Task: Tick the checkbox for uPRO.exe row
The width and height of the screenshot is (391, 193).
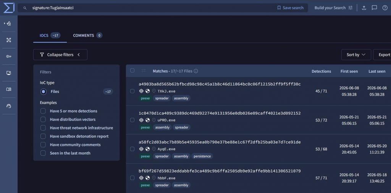Action: coord(132,120)
